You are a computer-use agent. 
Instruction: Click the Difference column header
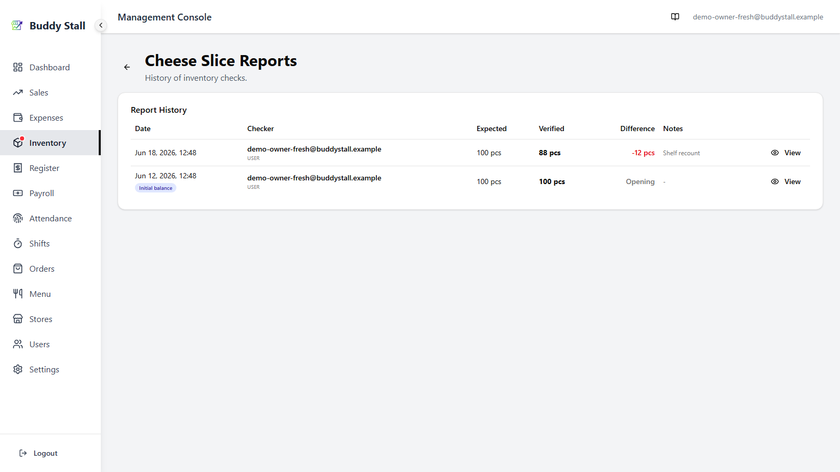(637, 128)
